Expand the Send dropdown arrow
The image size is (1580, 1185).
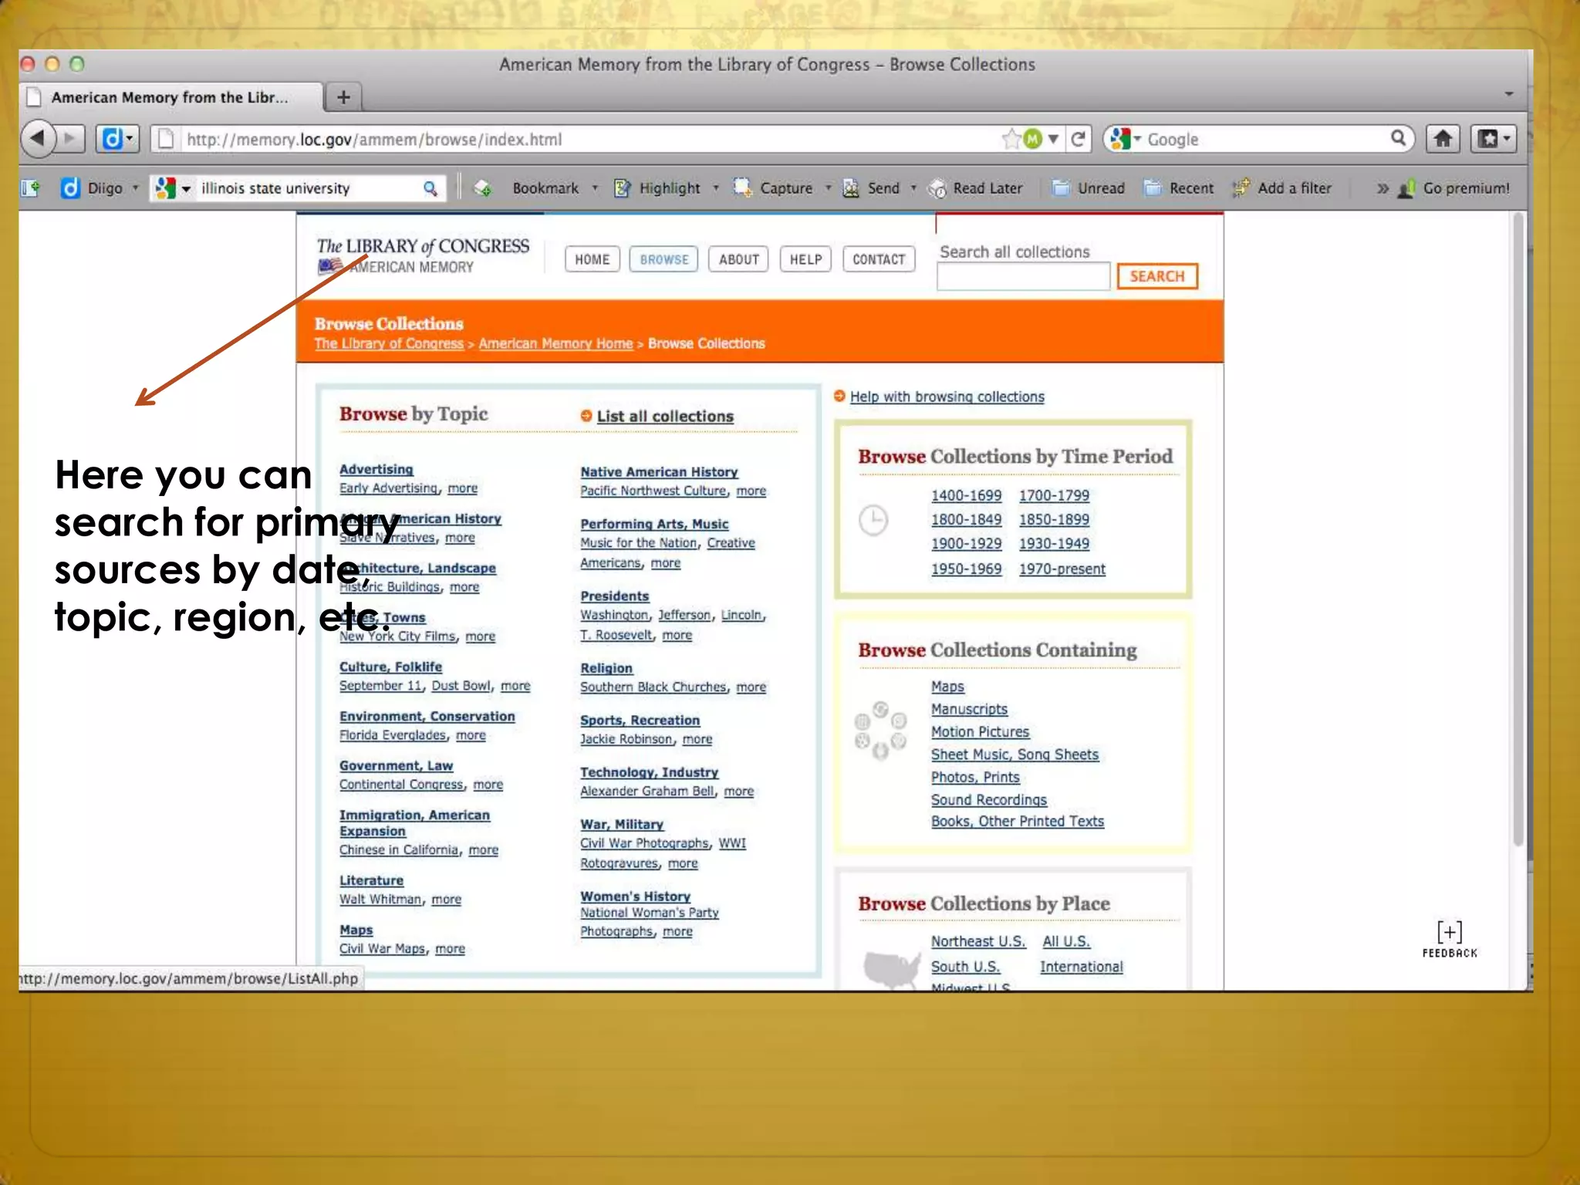(x=913, y=188)
